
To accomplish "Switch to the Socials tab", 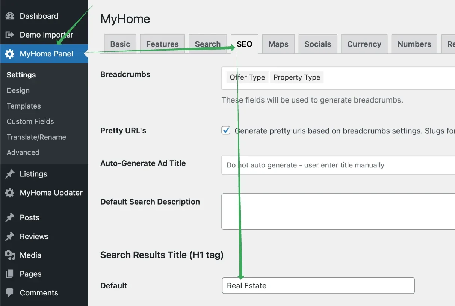I will coord(318,44).
